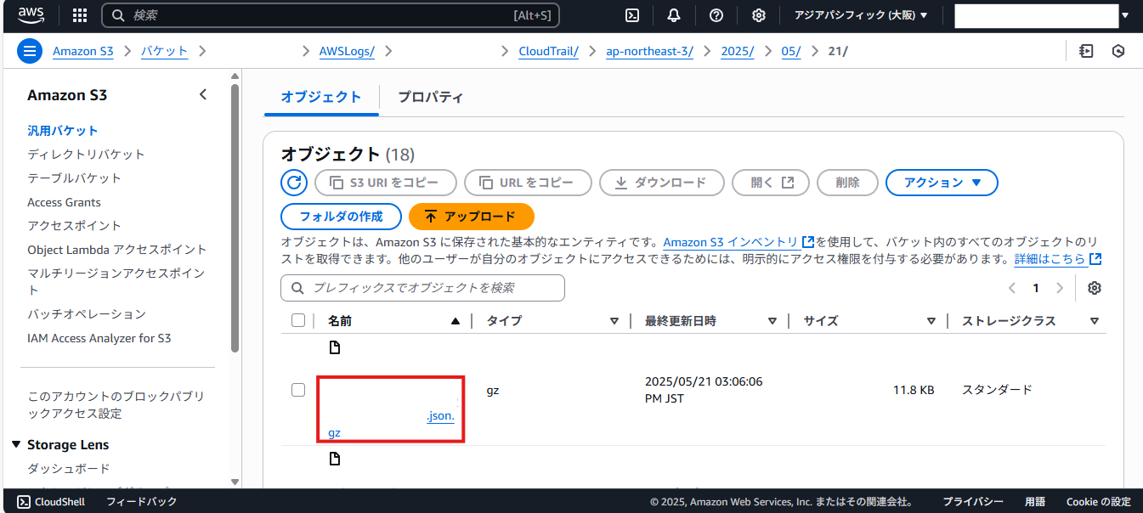The height and width of the screenshot is (513, 1143).
Task: Go to バケット breadcrumb
Action: tap(164, 51)
